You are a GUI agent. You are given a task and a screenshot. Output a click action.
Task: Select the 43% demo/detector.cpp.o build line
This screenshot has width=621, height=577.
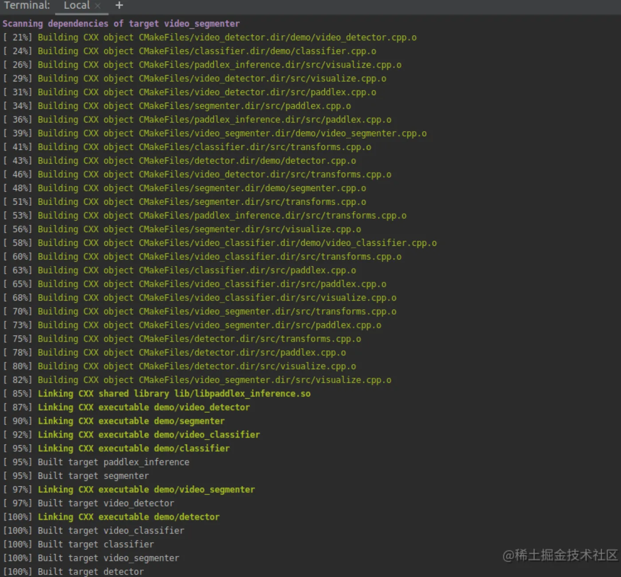coord(180,161)
